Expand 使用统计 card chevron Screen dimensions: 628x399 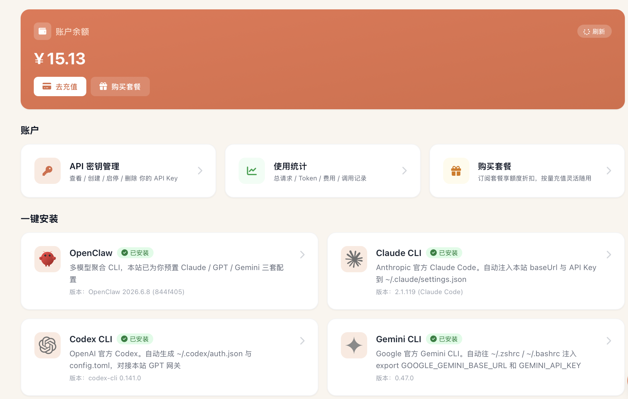click(404, 171)
